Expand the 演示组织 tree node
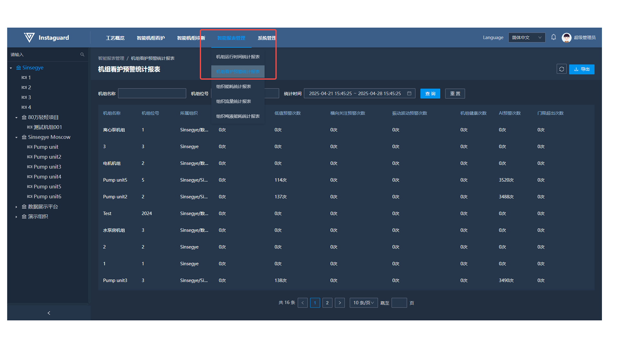 point(16,217)
